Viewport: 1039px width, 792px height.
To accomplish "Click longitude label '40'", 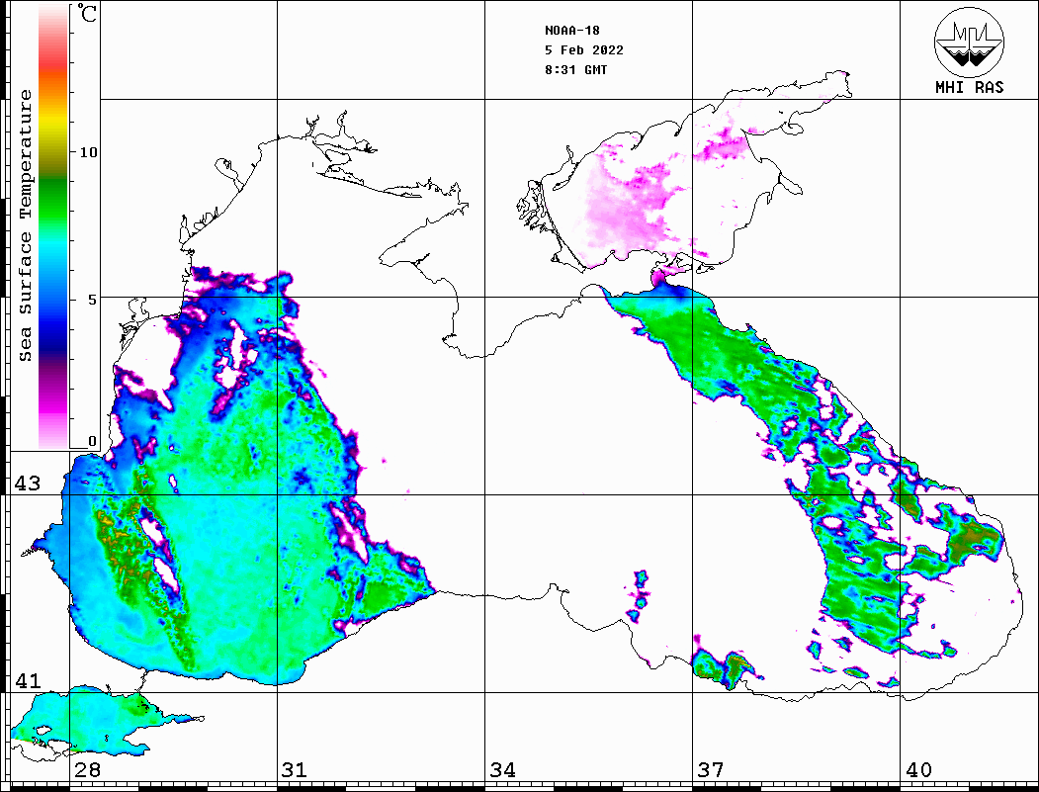I will pos(918,770).
